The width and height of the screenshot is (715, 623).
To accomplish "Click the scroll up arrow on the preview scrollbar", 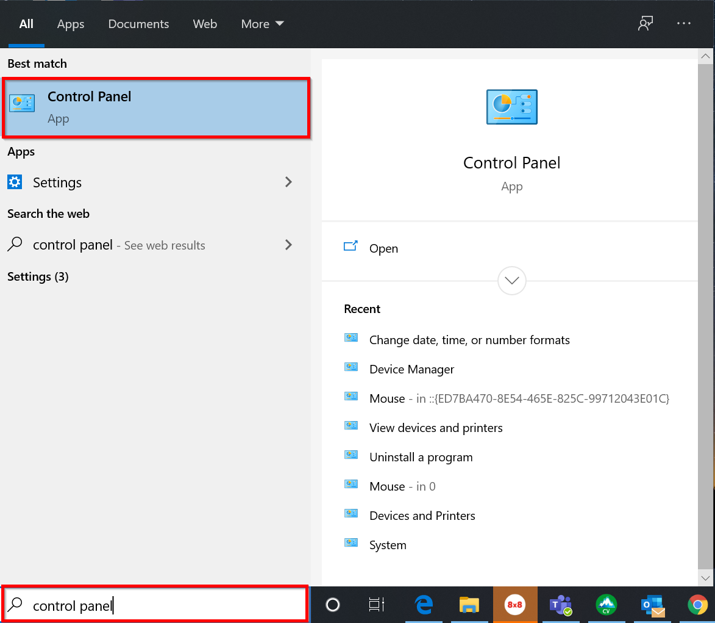I will [x=705, y=56].
